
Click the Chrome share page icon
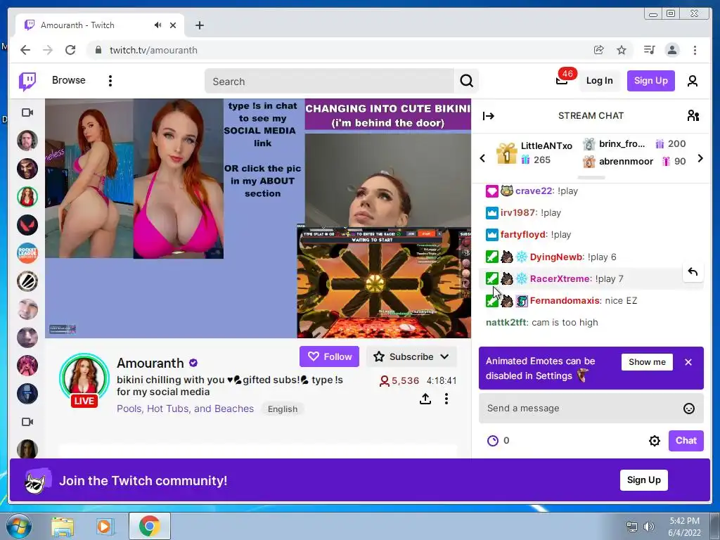click(598, 50)
